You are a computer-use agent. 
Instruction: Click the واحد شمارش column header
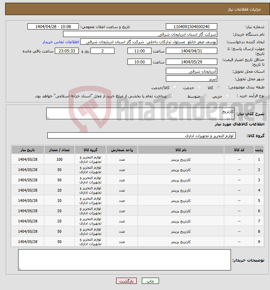point(122,150)
